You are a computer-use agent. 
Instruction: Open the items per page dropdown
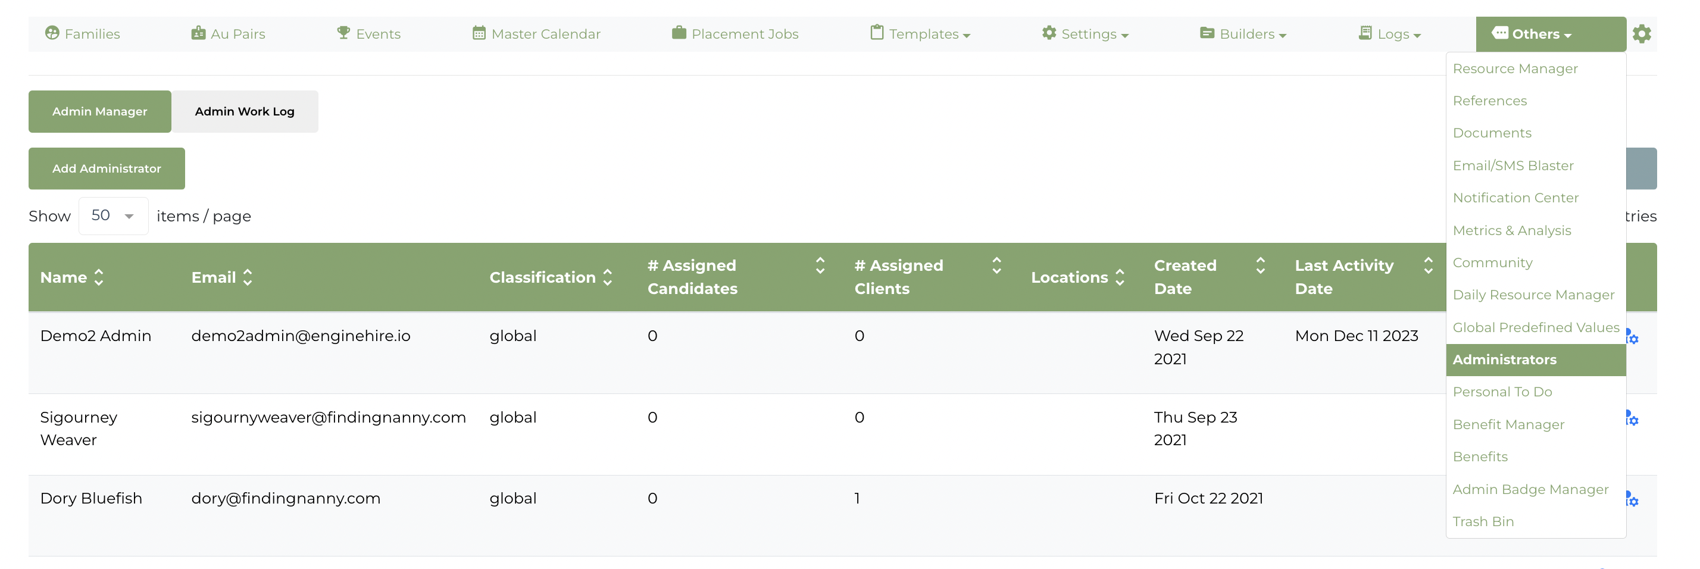point(114,216)
